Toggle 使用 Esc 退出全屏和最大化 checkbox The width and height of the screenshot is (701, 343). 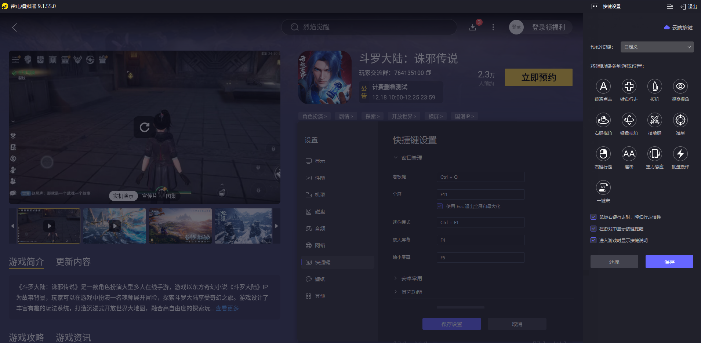click(440, 206)
